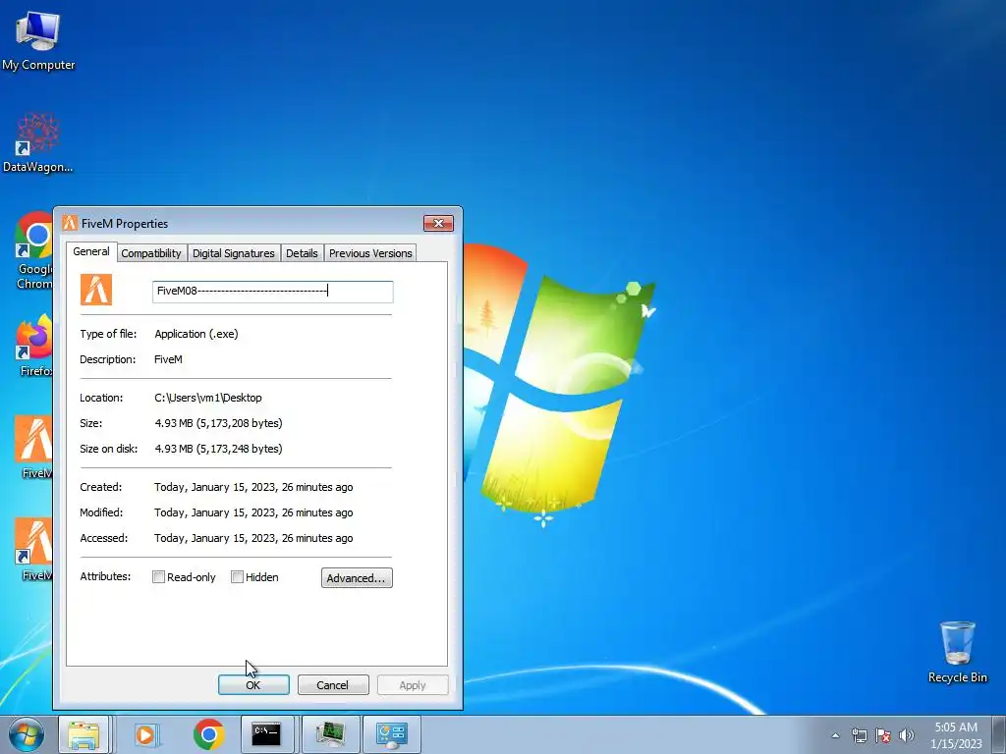Viewport: 1006px width, 754px height.
Task: Select the upper FiveM desktop icon
Action: pyautogui.click(x=34, y=448)
